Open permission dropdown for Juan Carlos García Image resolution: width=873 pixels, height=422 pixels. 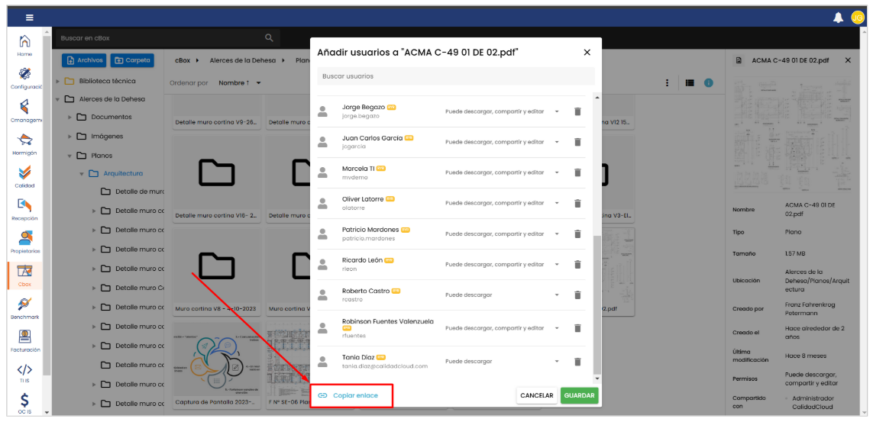tap(557, 142)
